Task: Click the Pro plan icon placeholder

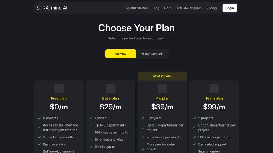Action: tap(162, 89)
